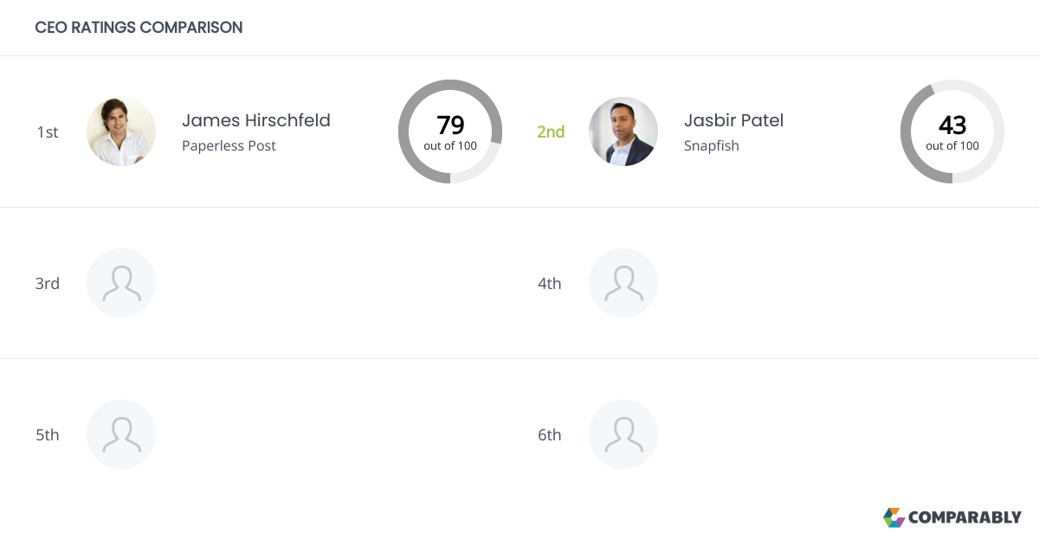
Task: Click James Hirschfeld's profile photo
Action: pos(121,131)
